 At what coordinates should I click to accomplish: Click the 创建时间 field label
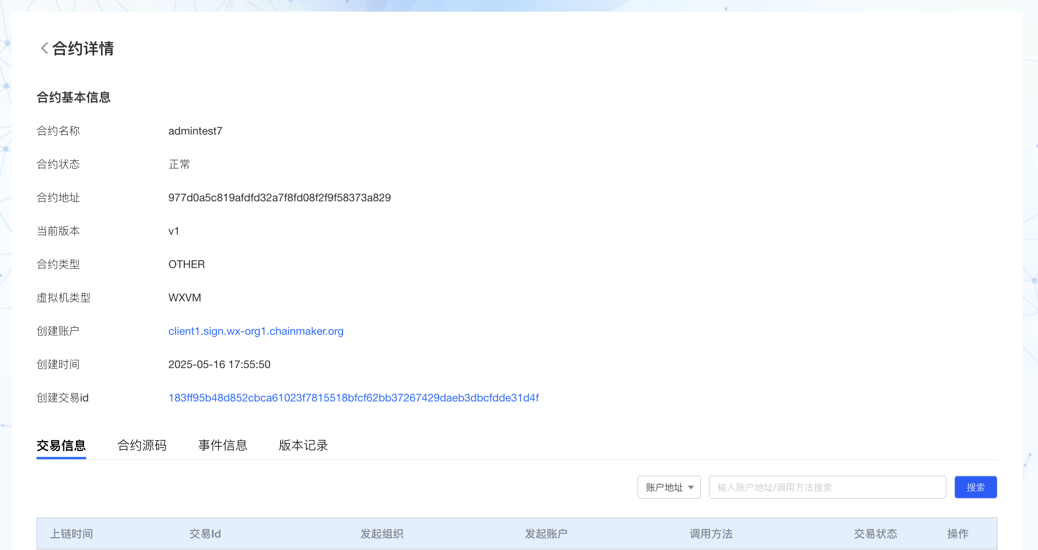tap(58, 364)
